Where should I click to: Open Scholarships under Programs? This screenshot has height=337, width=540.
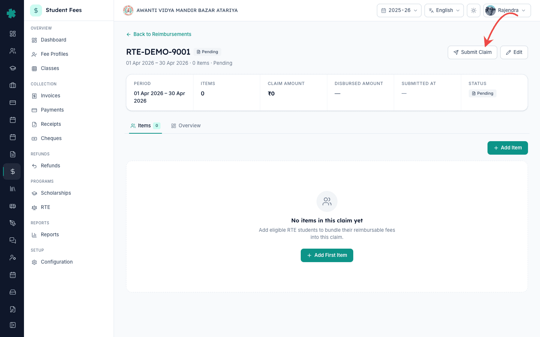point(69,193)
